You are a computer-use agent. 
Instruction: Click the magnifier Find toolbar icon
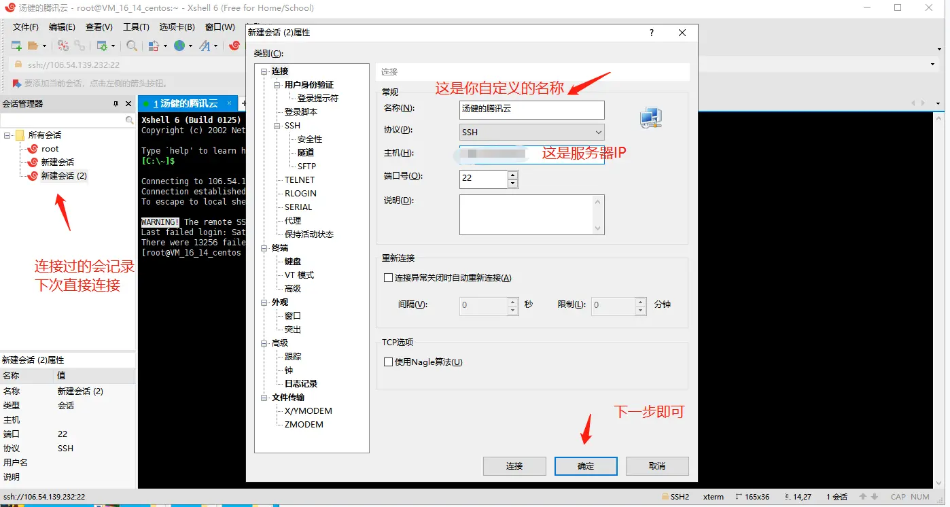pyautogui.click(x=132, y=46)
